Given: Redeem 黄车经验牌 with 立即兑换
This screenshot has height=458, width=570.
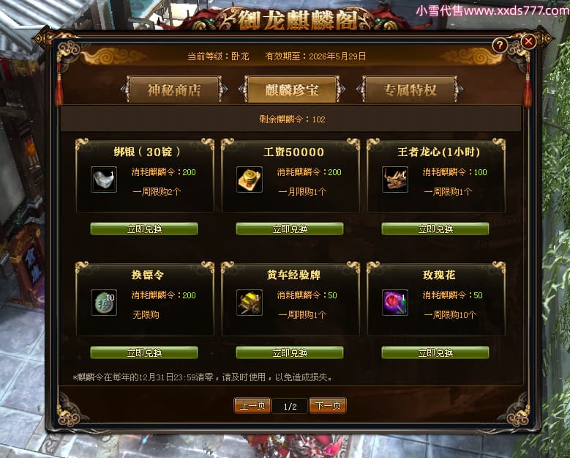Looking at the screenshot, I should click(x=290, y=352).
